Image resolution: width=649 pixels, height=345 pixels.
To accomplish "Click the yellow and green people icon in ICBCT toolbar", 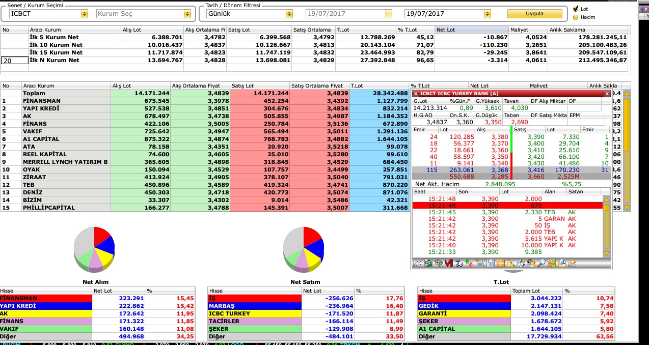I will point(438,263).
